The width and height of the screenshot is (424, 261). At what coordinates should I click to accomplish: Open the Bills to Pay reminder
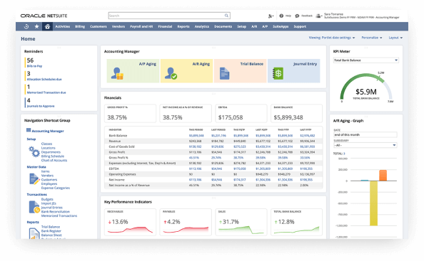click(x=34, y=66)
